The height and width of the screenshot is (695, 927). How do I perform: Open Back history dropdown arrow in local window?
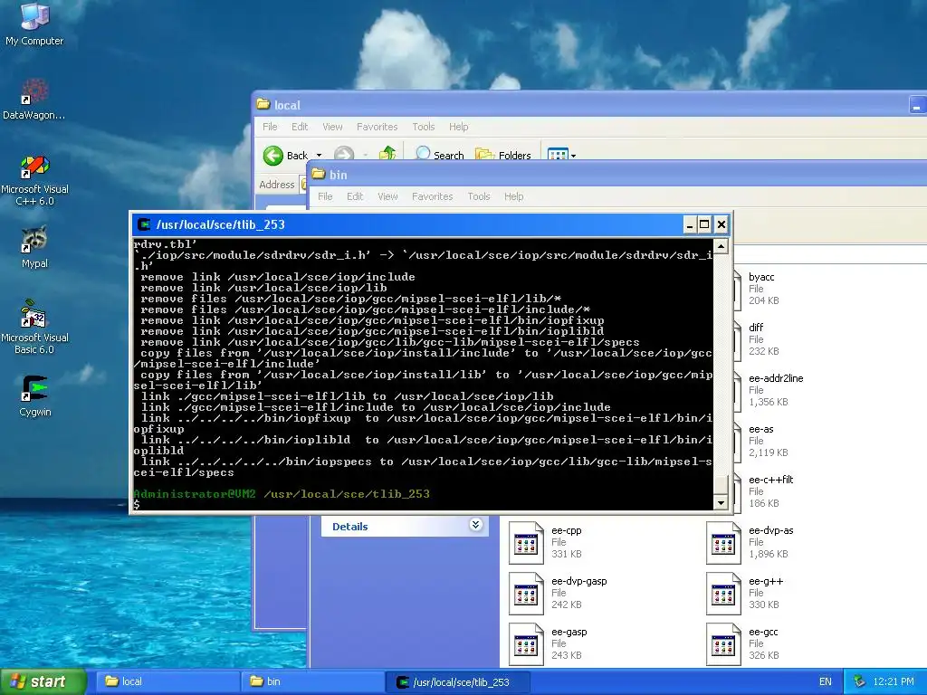coord(320,156)
